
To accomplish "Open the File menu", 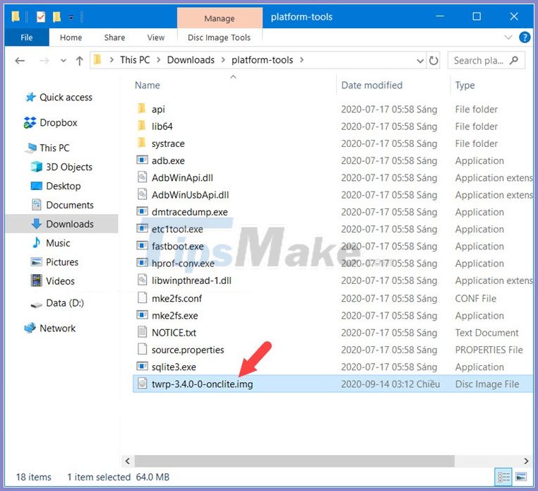I will 27,37.
